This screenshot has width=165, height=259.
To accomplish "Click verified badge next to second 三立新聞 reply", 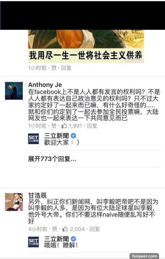I will point(73,239).
